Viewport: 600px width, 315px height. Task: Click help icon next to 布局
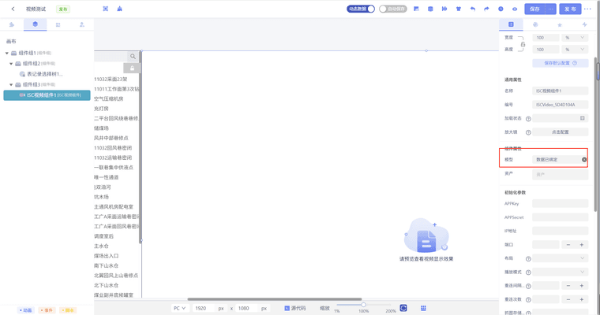[x=528, y=259]
